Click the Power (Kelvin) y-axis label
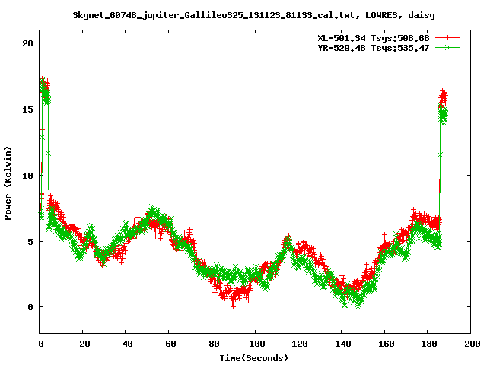Viewport: 487px width, 365px height. 8,183
